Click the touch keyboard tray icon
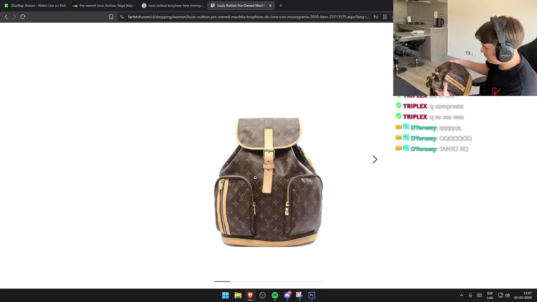 [x=480, y=295]
